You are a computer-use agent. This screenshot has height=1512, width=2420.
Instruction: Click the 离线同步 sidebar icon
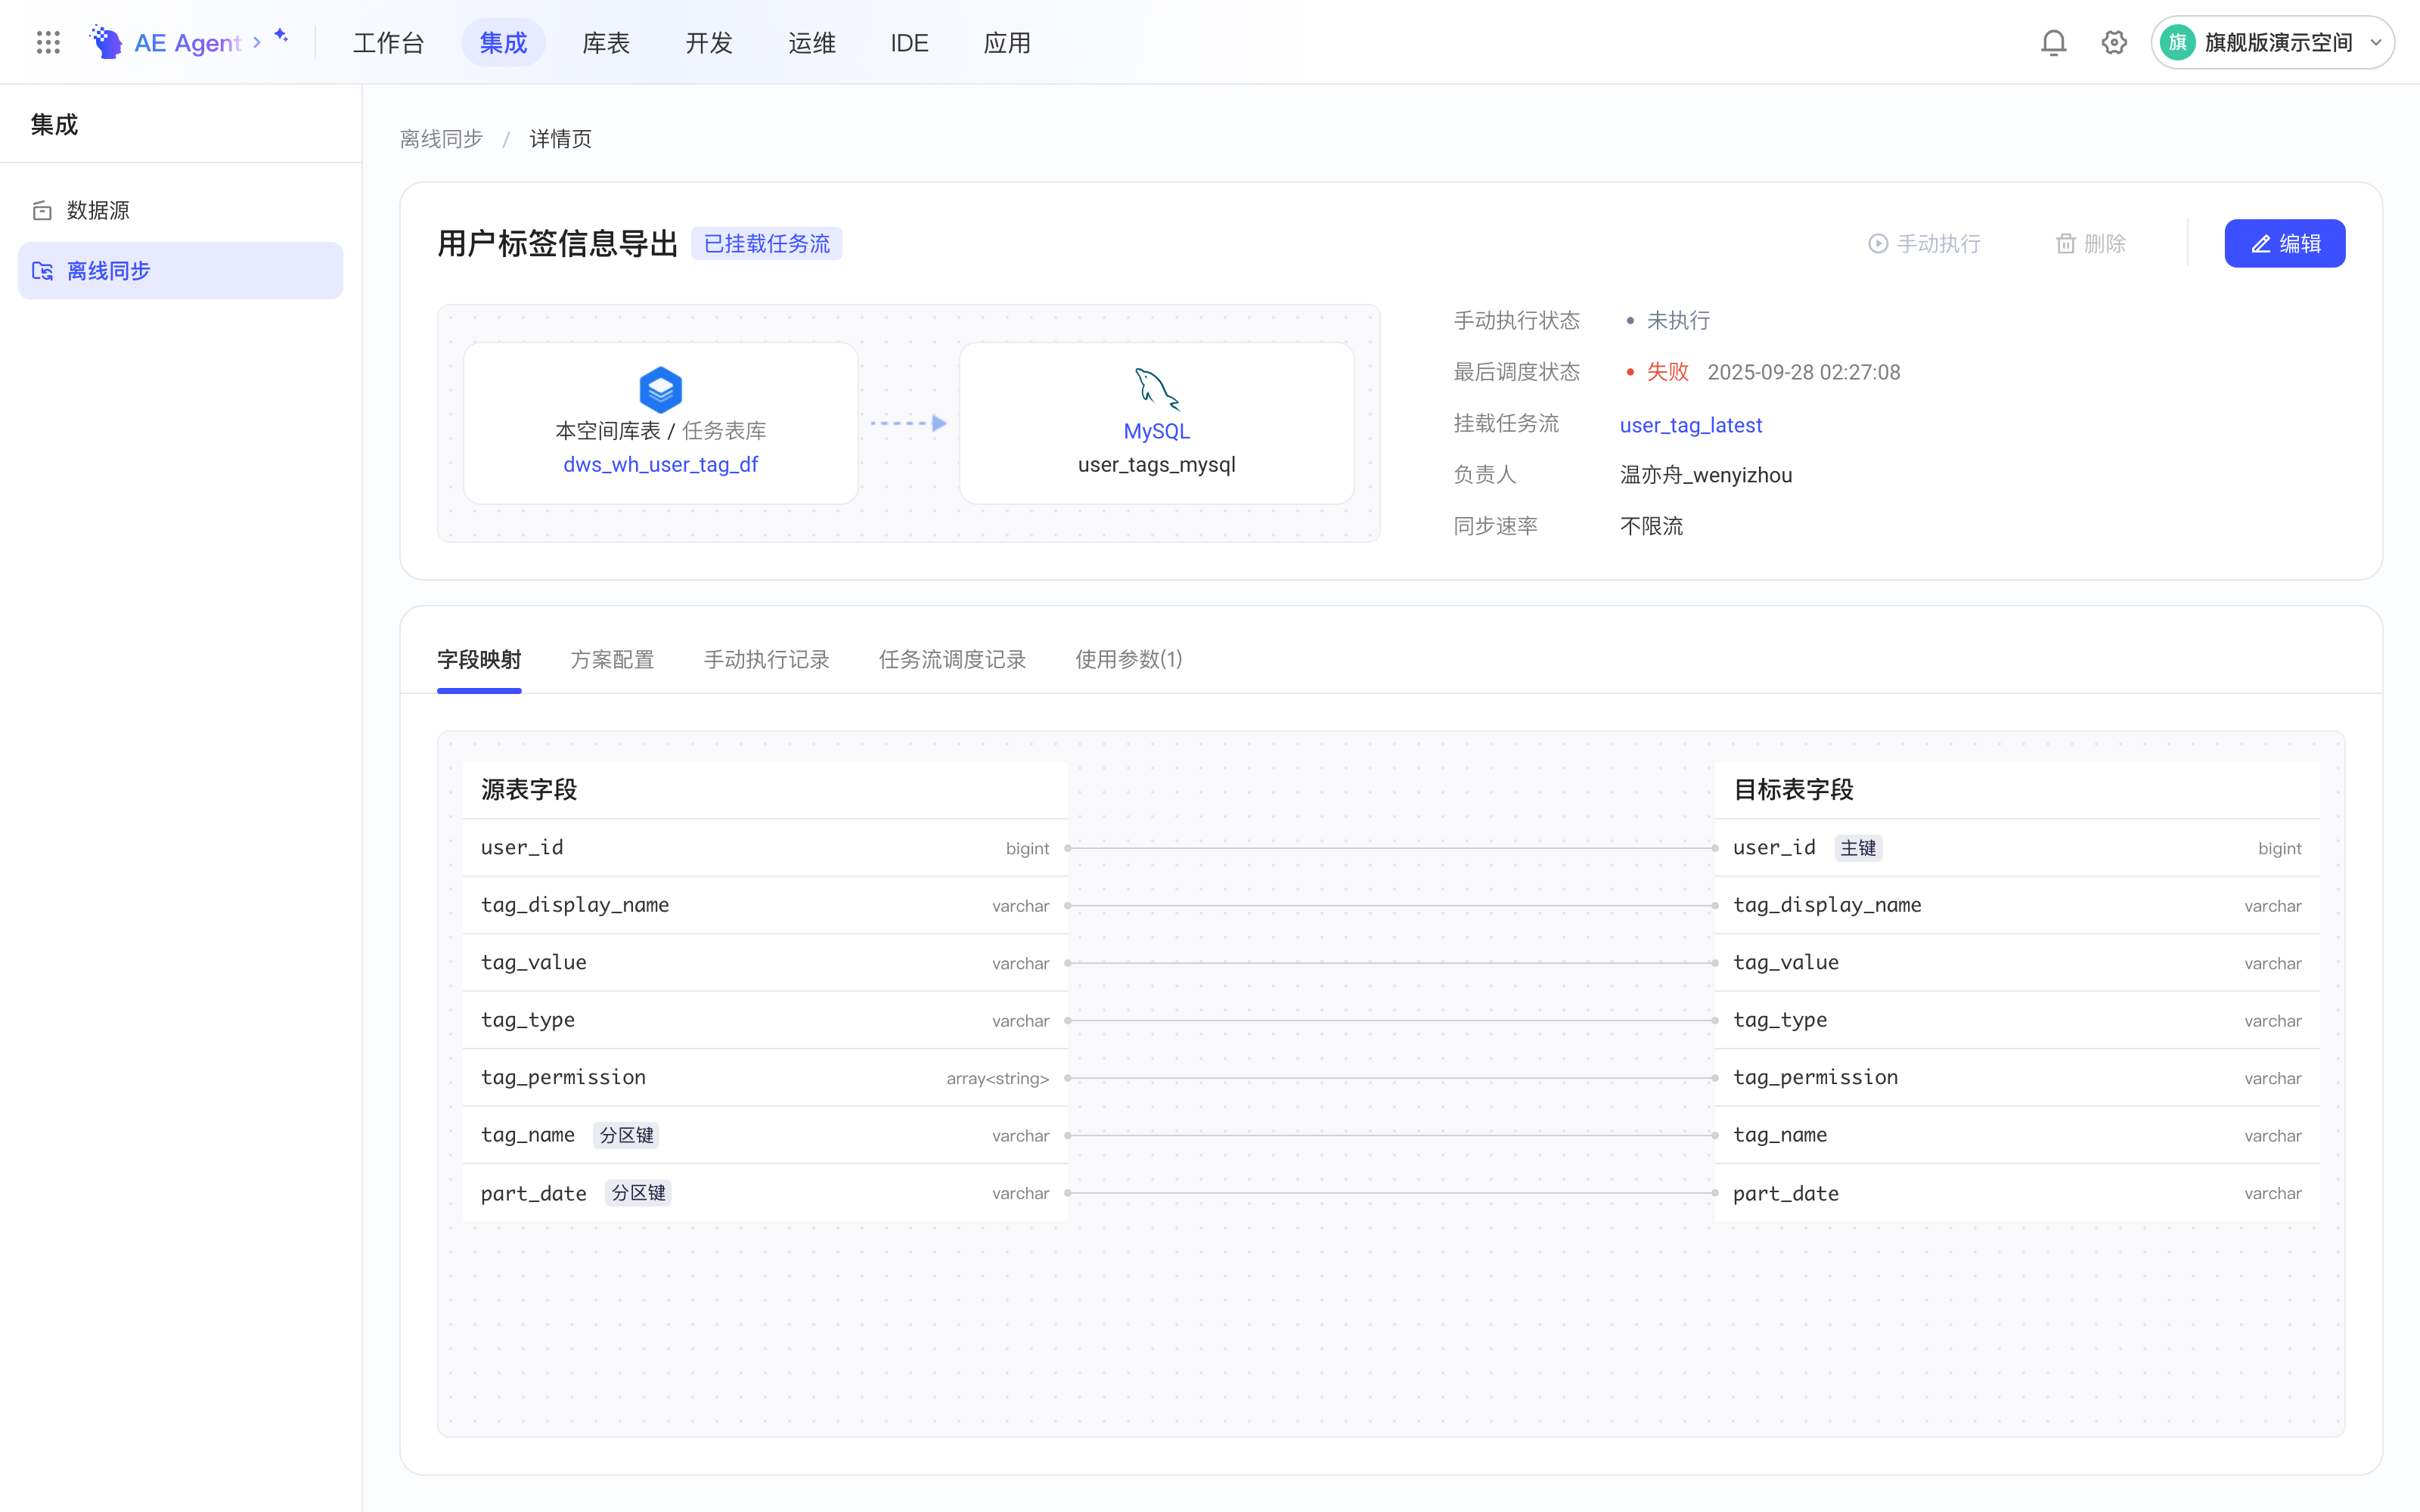(42, 271)
